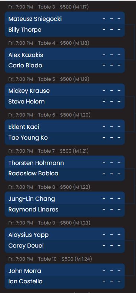Select Ian Costello in Table 10 match
136x293 pixels.
(25, 281)
